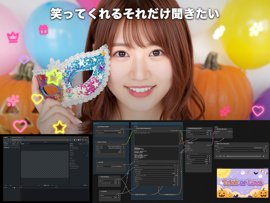Viewport: 270px width, 203px height.
Task: Collapse the KSampler node
Action: (186, 143)
